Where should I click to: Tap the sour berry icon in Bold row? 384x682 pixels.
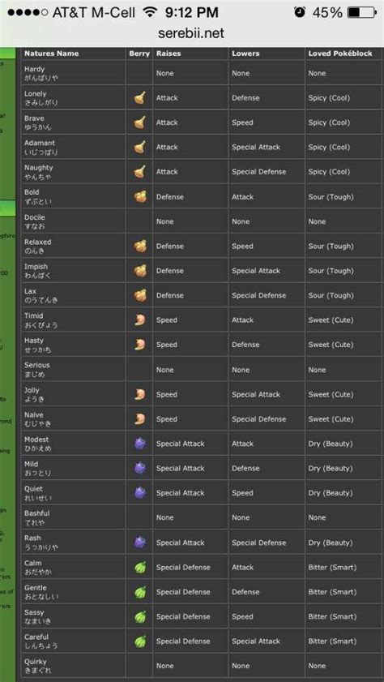[139, 196]
